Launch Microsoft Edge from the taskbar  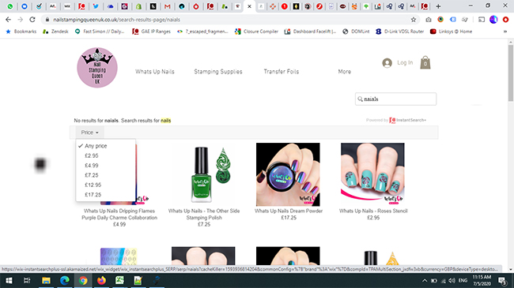pos(65,280)
